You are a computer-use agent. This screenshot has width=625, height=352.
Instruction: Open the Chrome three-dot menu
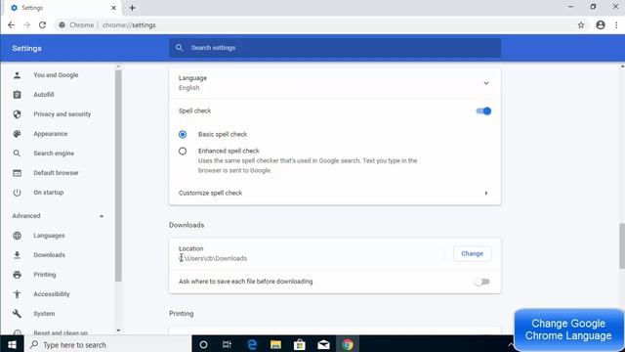pyautogui.click(x=616, y=25)
